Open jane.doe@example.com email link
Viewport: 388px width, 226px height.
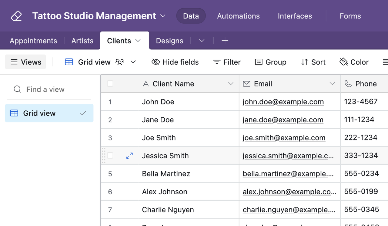click(x=283, y=120)
